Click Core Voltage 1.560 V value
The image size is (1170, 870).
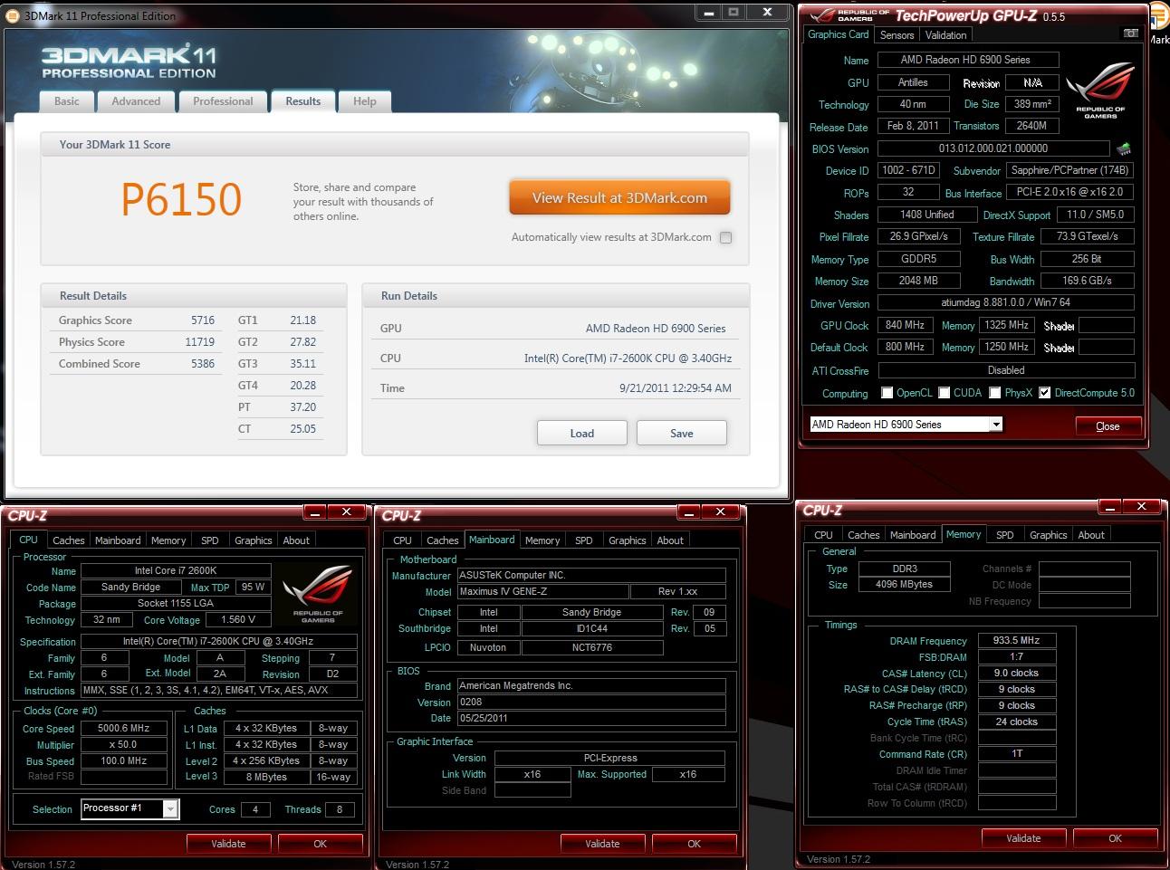click(238, 620)
